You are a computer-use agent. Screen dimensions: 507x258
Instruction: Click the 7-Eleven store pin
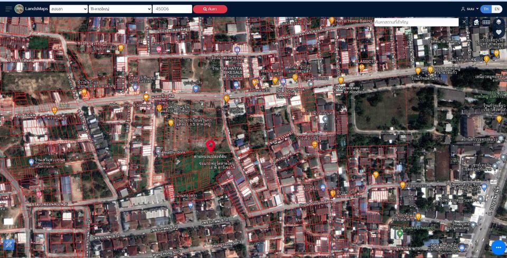[x=484, y=187]
